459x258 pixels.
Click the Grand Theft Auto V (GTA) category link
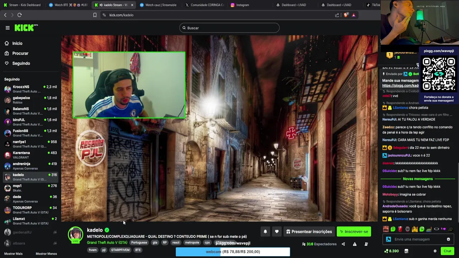pyautogui.click(x=107, y=243)
